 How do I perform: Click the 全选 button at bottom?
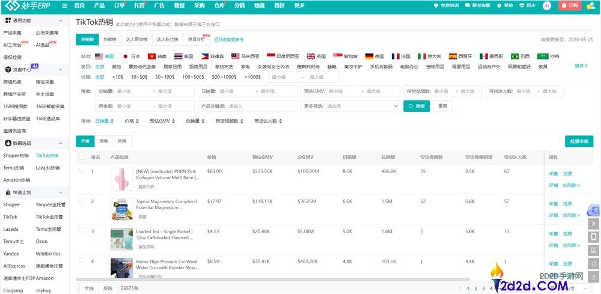pyautogui.click(x=89, y=288)
